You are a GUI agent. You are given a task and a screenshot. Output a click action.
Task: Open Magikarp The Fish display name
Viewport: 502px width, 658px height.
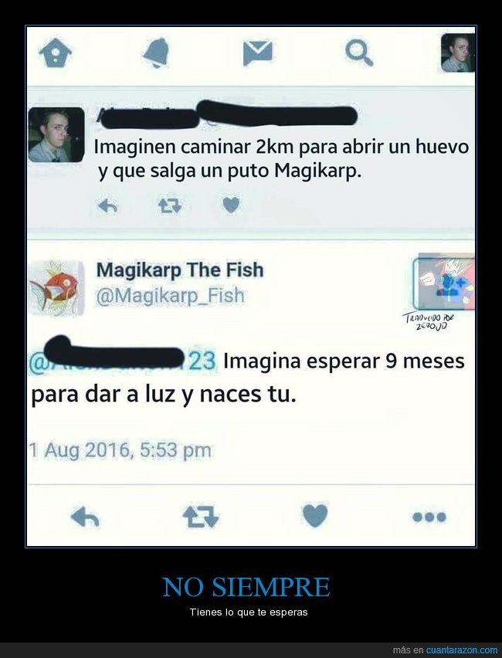pos(180,270)
